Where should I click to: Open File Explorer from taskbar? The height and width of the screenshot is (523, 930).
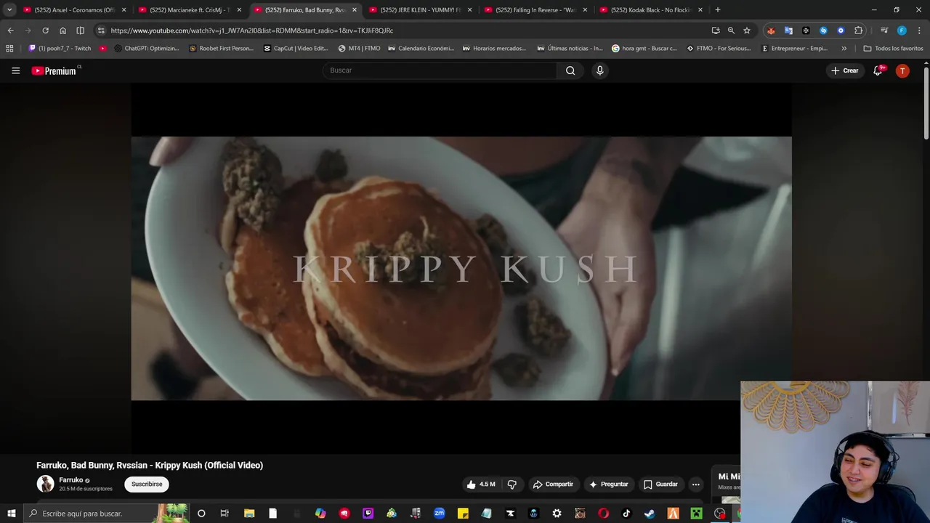pos(249,514)
